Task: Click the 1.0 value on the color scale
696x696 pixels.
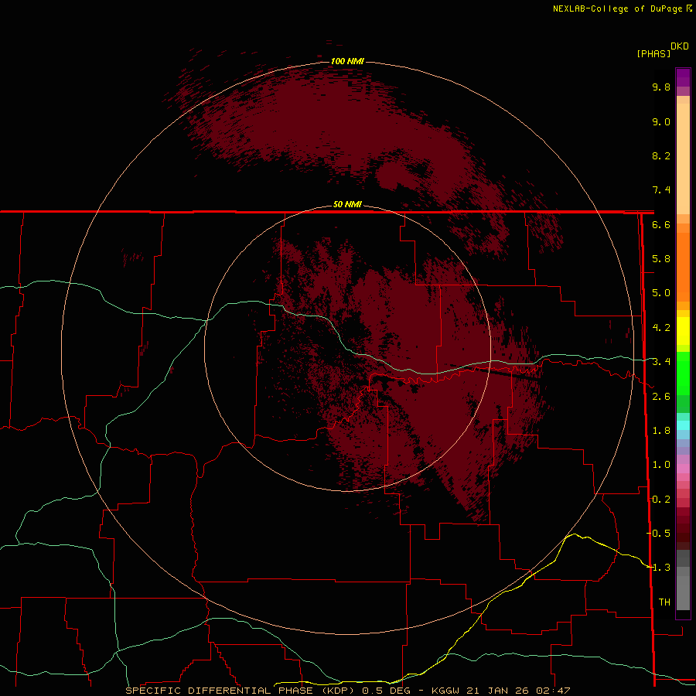Action: 661,465
